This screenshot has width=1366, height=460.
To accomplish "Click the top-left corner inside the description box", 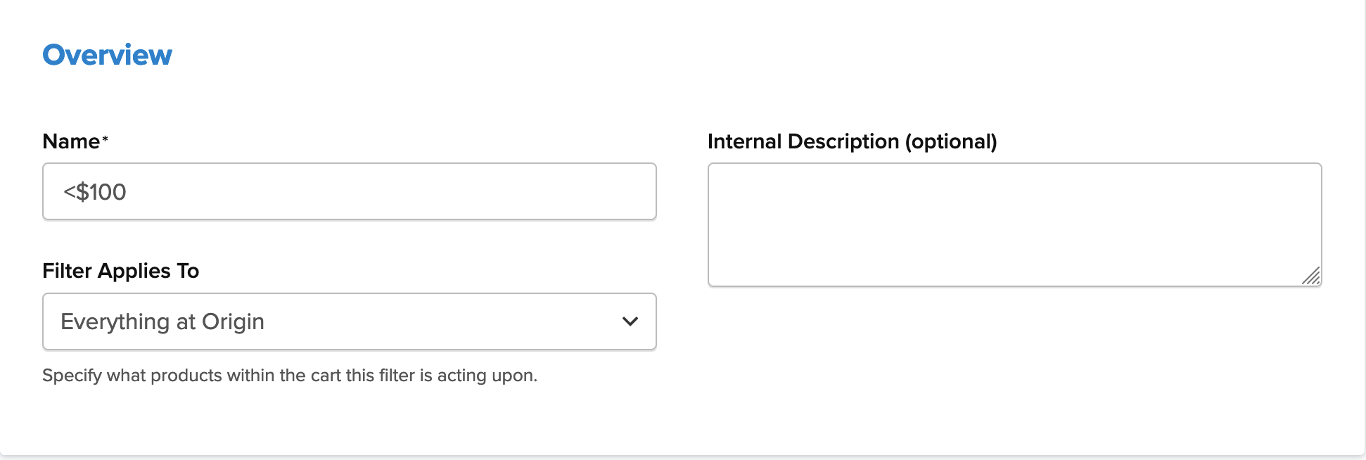I will coord(725,177).
